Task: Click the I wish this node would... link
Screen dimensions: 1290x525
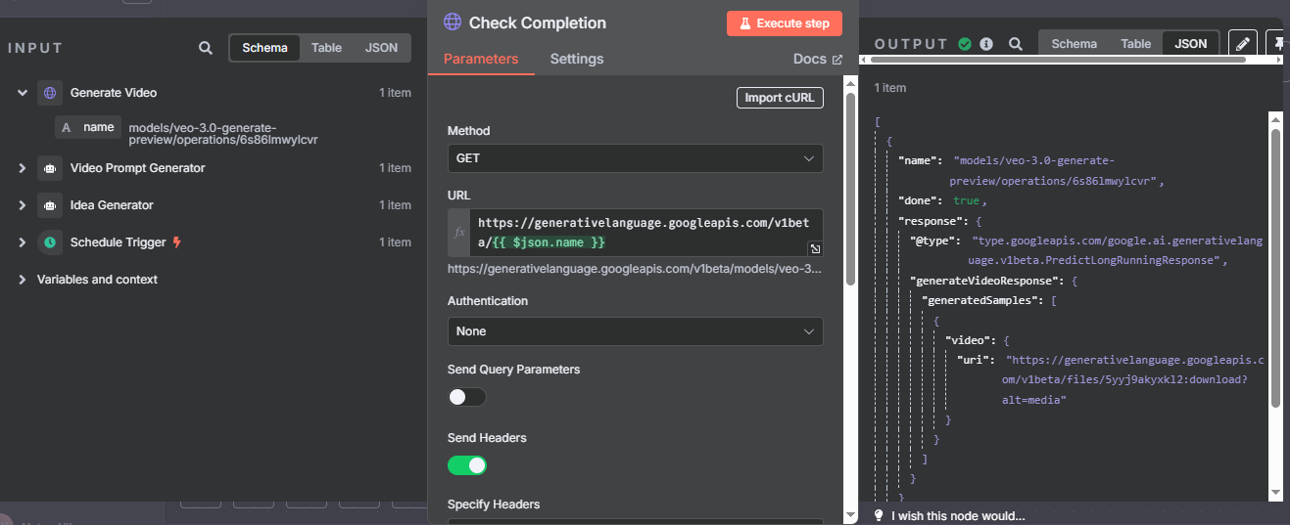Action: 958,516
